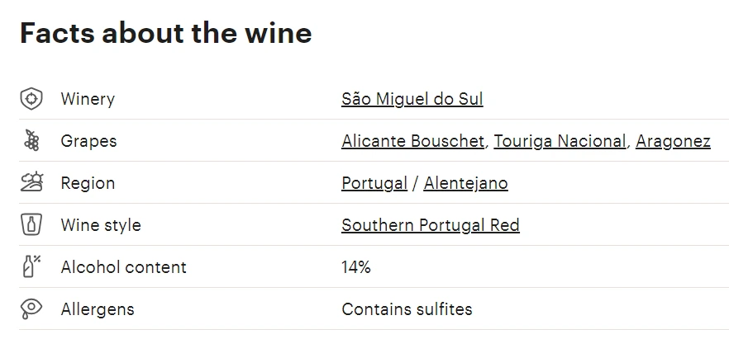Open São Miguel do Sul winery link
Image resolution: width=729 pixels, height=339 pixels.
[412, 99]
